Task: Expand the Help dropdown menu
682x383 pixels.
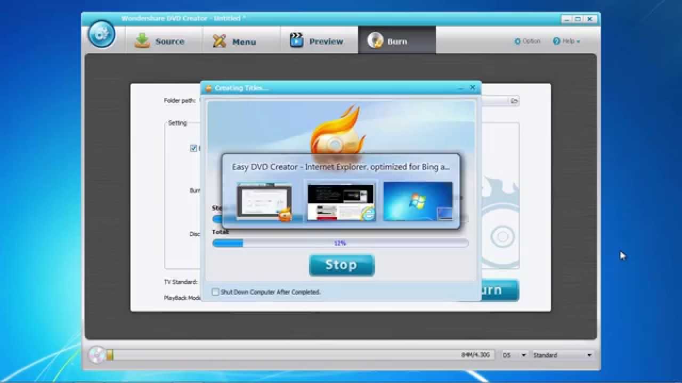Action: (566, 41)
